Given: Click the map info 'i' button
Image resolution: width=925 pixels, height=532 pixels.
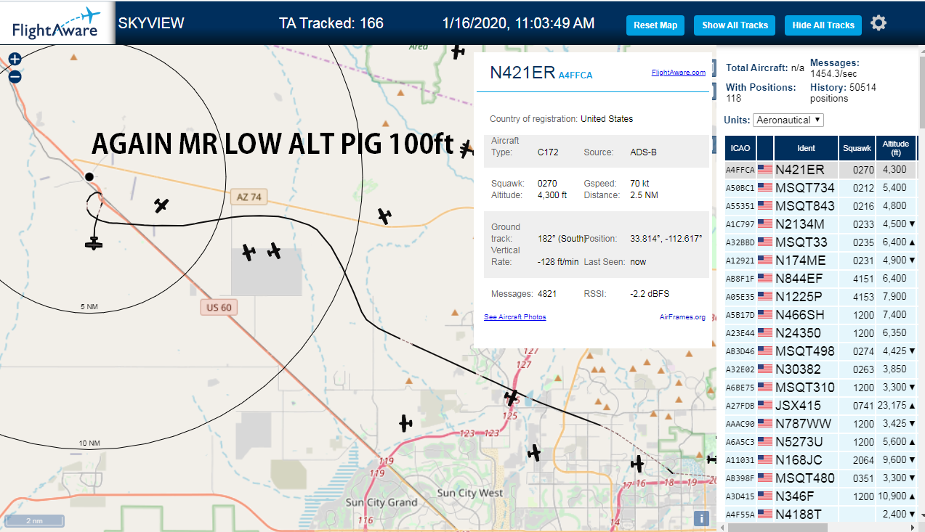Looking at the screenshot, I should coord(701,518).
